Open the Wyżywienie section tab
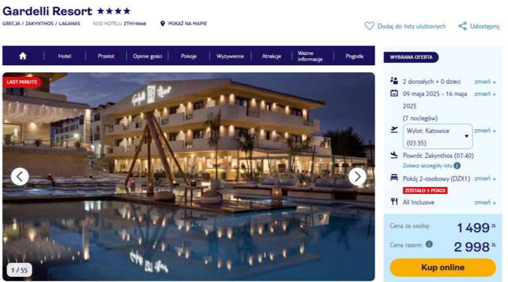This screenshot has width=508, height=282. [x=230, y=56]
